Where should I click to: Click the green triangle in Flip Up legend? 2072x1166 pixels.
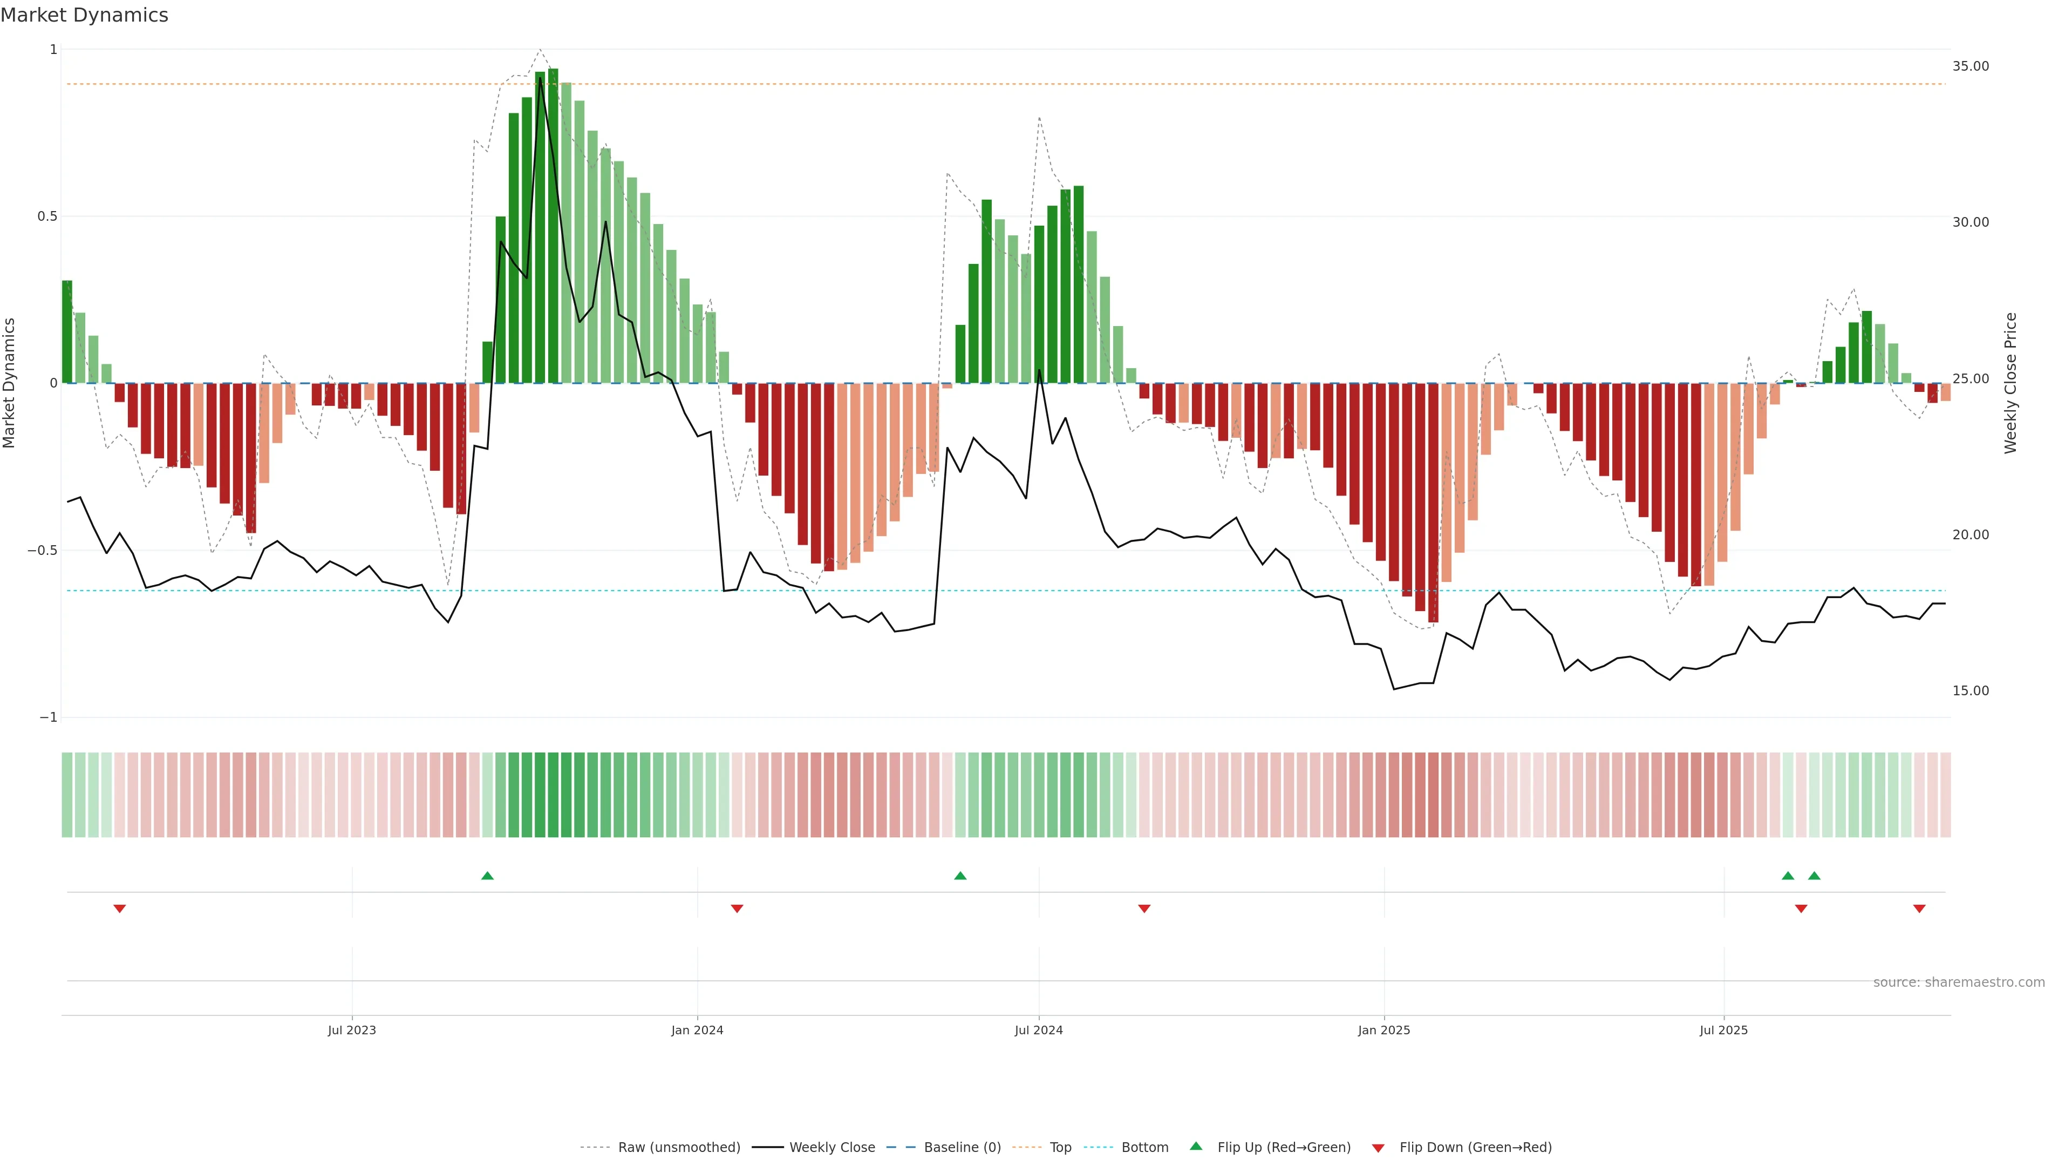coord(1196,1146)
